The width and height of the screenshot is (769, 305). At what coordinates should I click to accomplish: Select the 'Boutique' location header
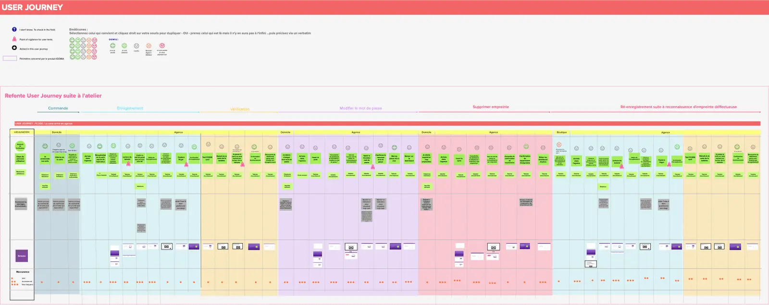562,132
